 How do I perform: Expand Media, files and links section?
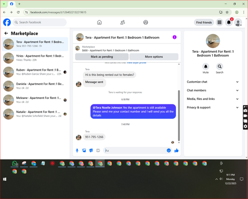[213, 99]
